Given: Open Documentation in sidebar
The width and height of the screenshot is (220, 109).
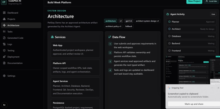Looking at the screenshot, I should (x=21, y=63).
